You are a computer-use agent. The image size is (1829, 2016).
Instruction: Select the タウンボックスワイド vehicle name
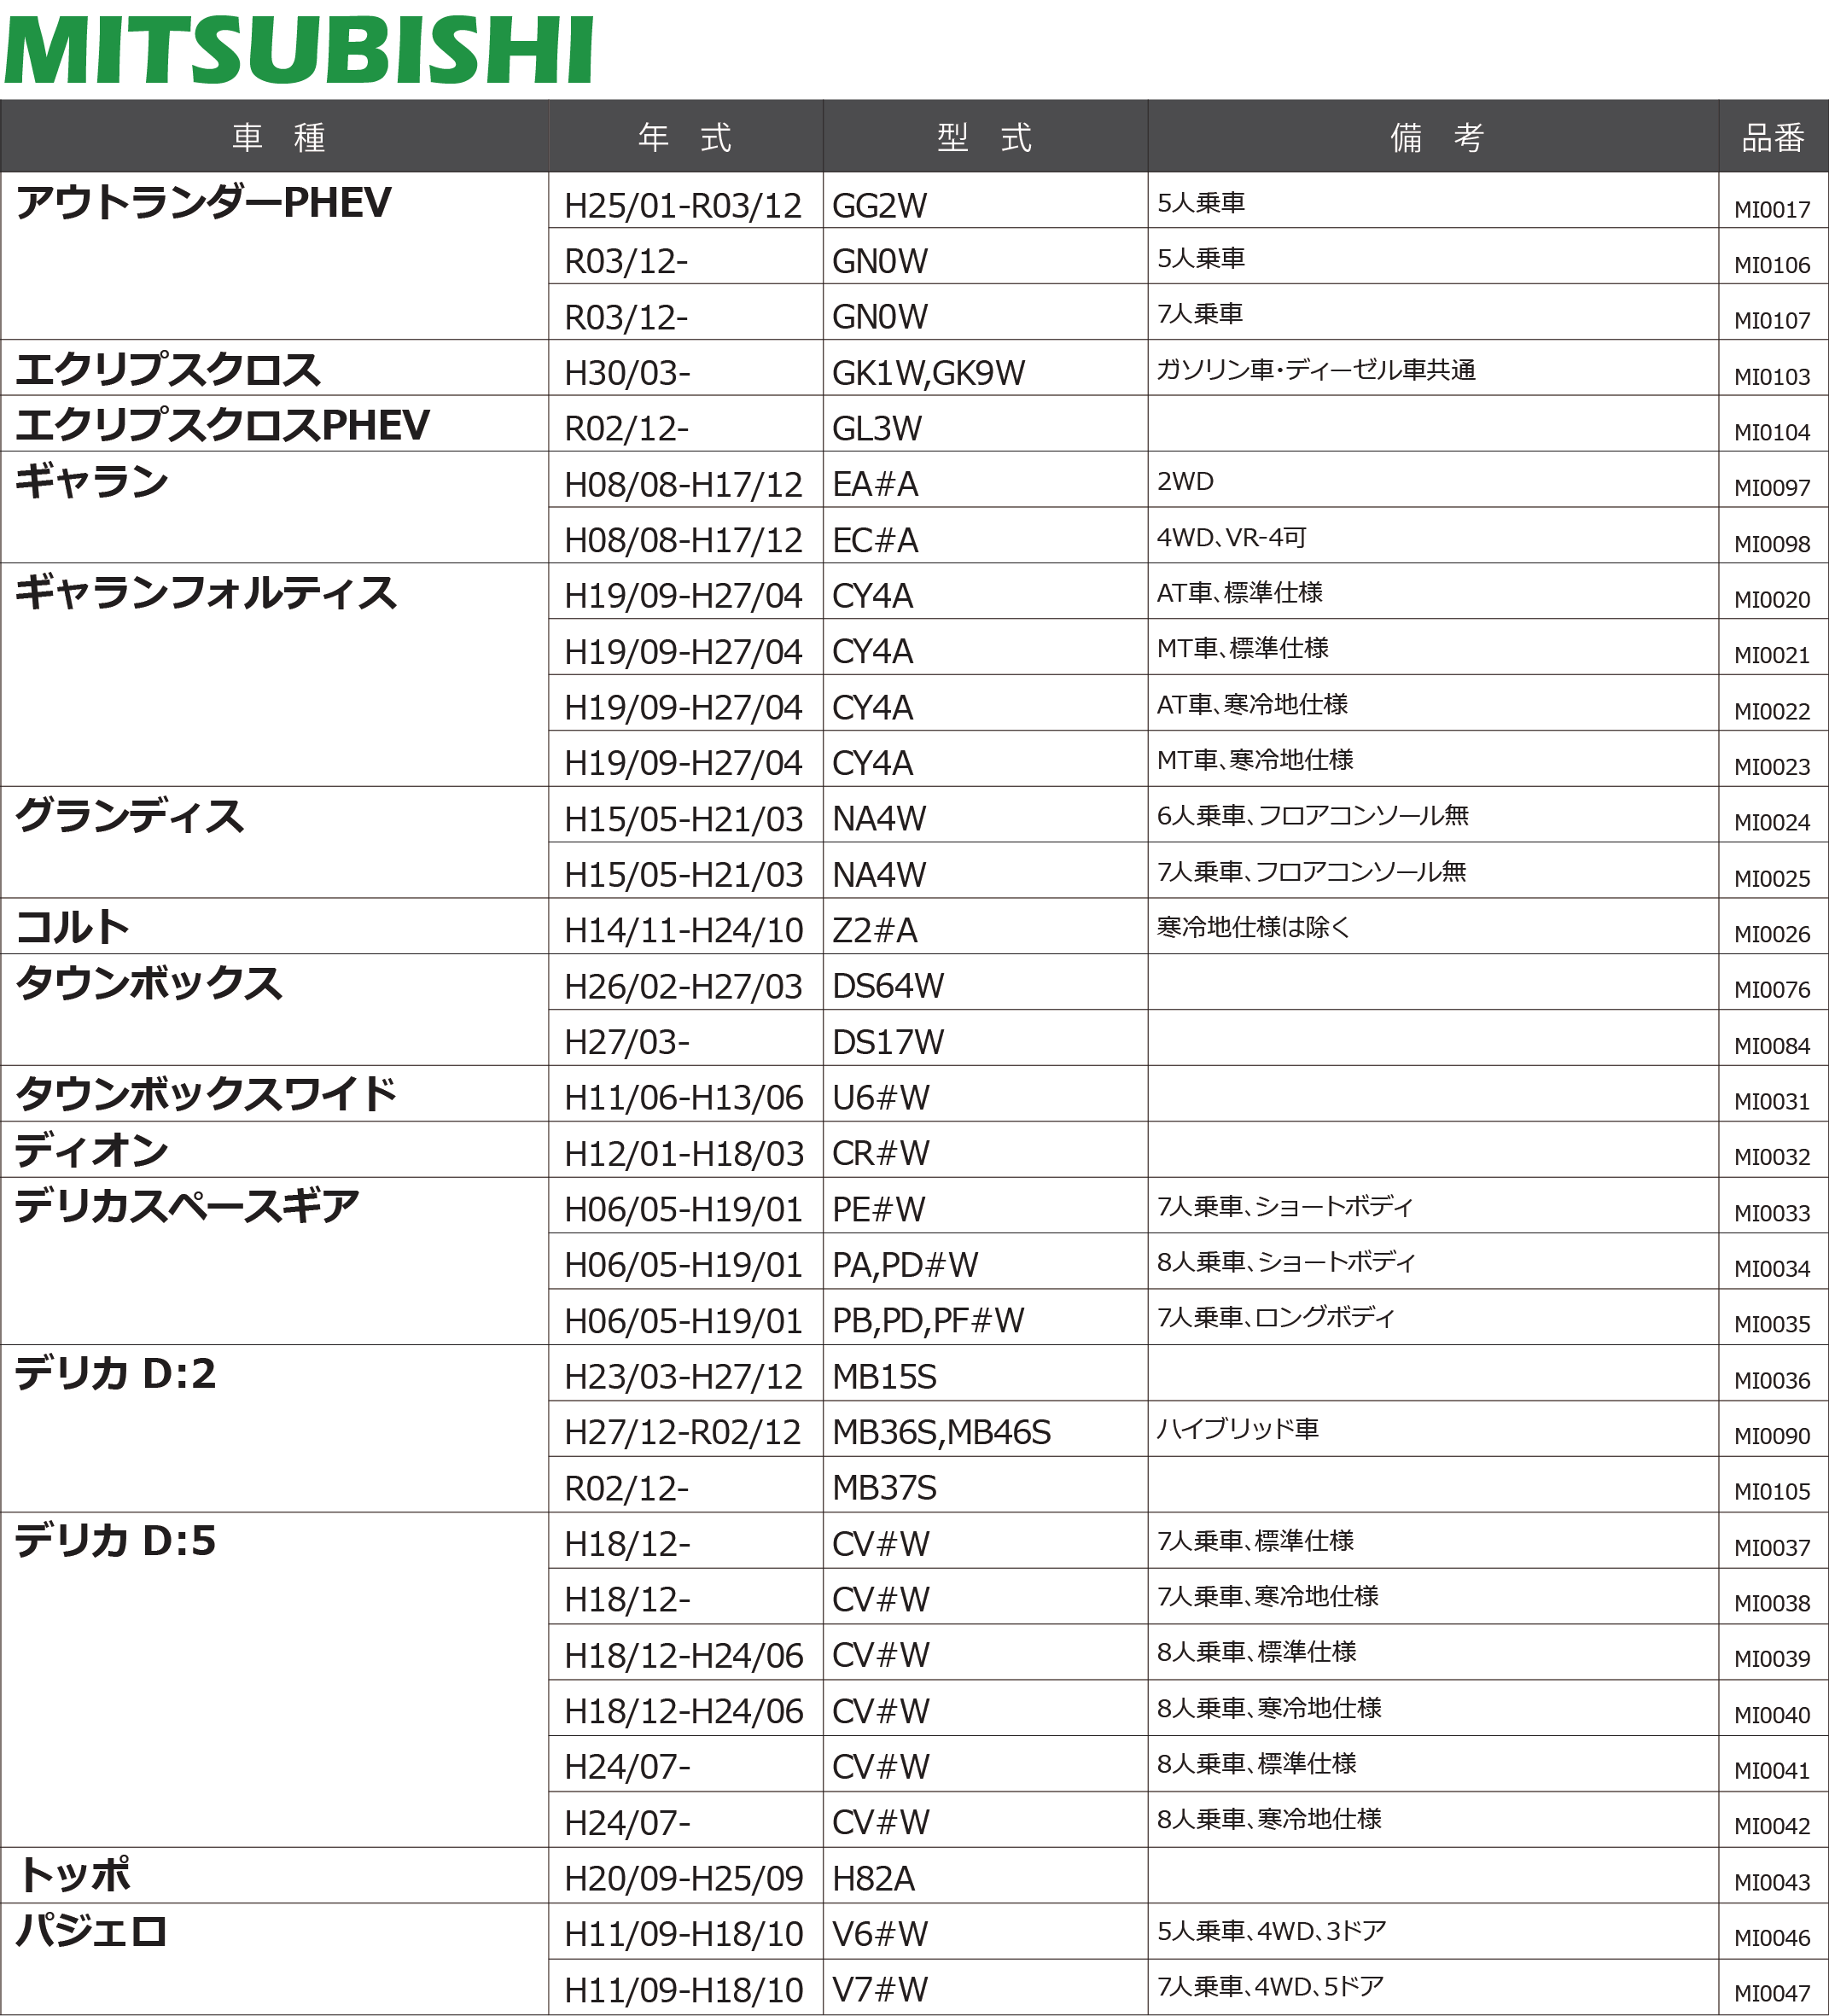[205, 1094]
